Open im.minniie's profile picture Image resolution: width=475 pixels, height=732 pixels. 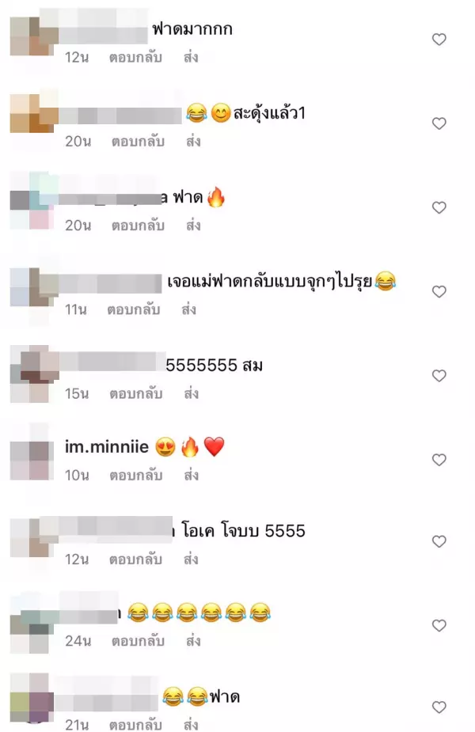[x=29, y=460]
